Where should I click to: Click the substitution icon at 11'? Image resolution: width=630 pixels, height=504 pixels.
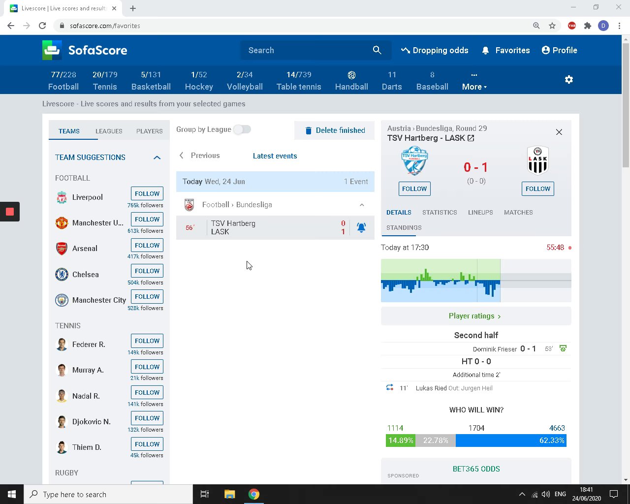tap(390, 388)
